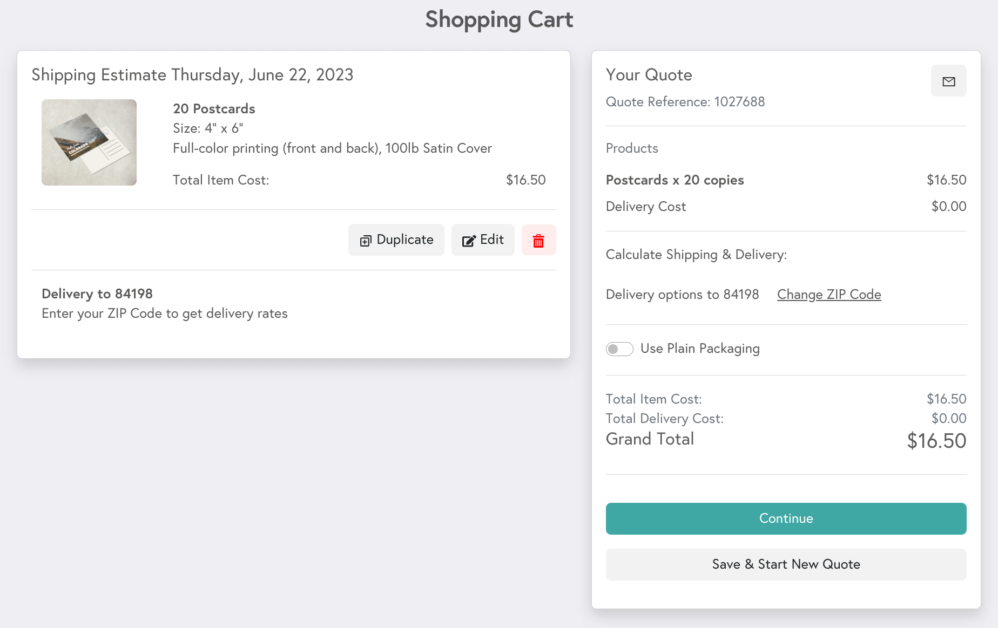Open the postcard product image thumbnail
The image size is (998, 628).
89,142
